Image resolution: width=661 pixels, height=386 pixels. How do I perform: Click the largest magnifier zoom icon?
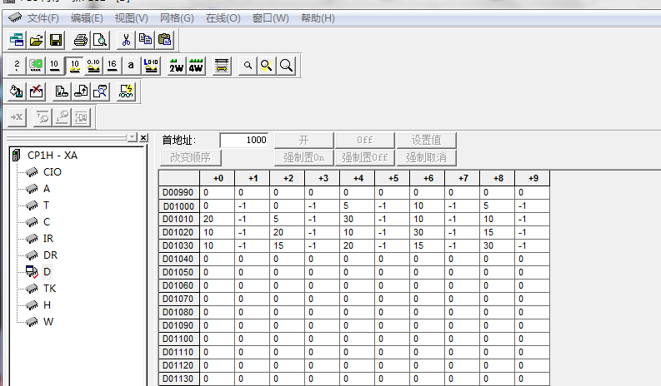tap(286, 66)
